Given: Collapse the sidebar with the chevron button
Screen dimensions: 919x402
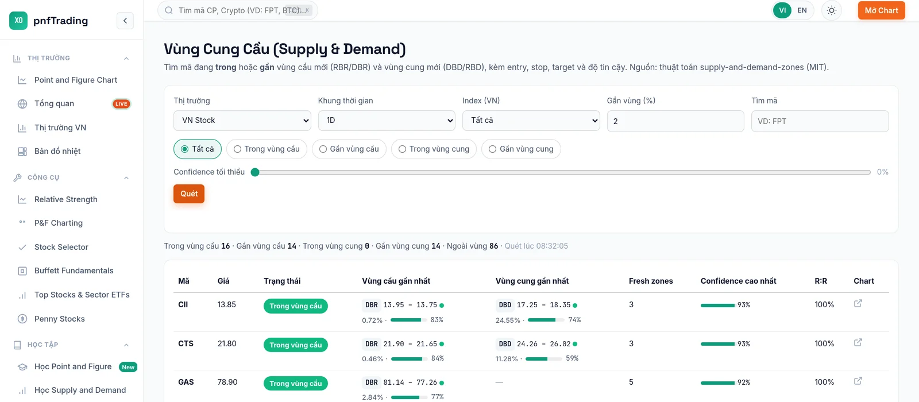Looking at the screenshot, I should (x=125, y=21).
